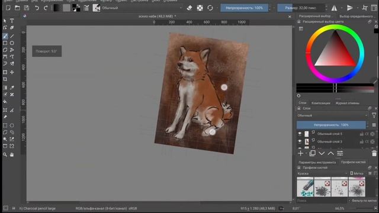
Task: Save the document with floppy icon
Action: tap(26, 8)
